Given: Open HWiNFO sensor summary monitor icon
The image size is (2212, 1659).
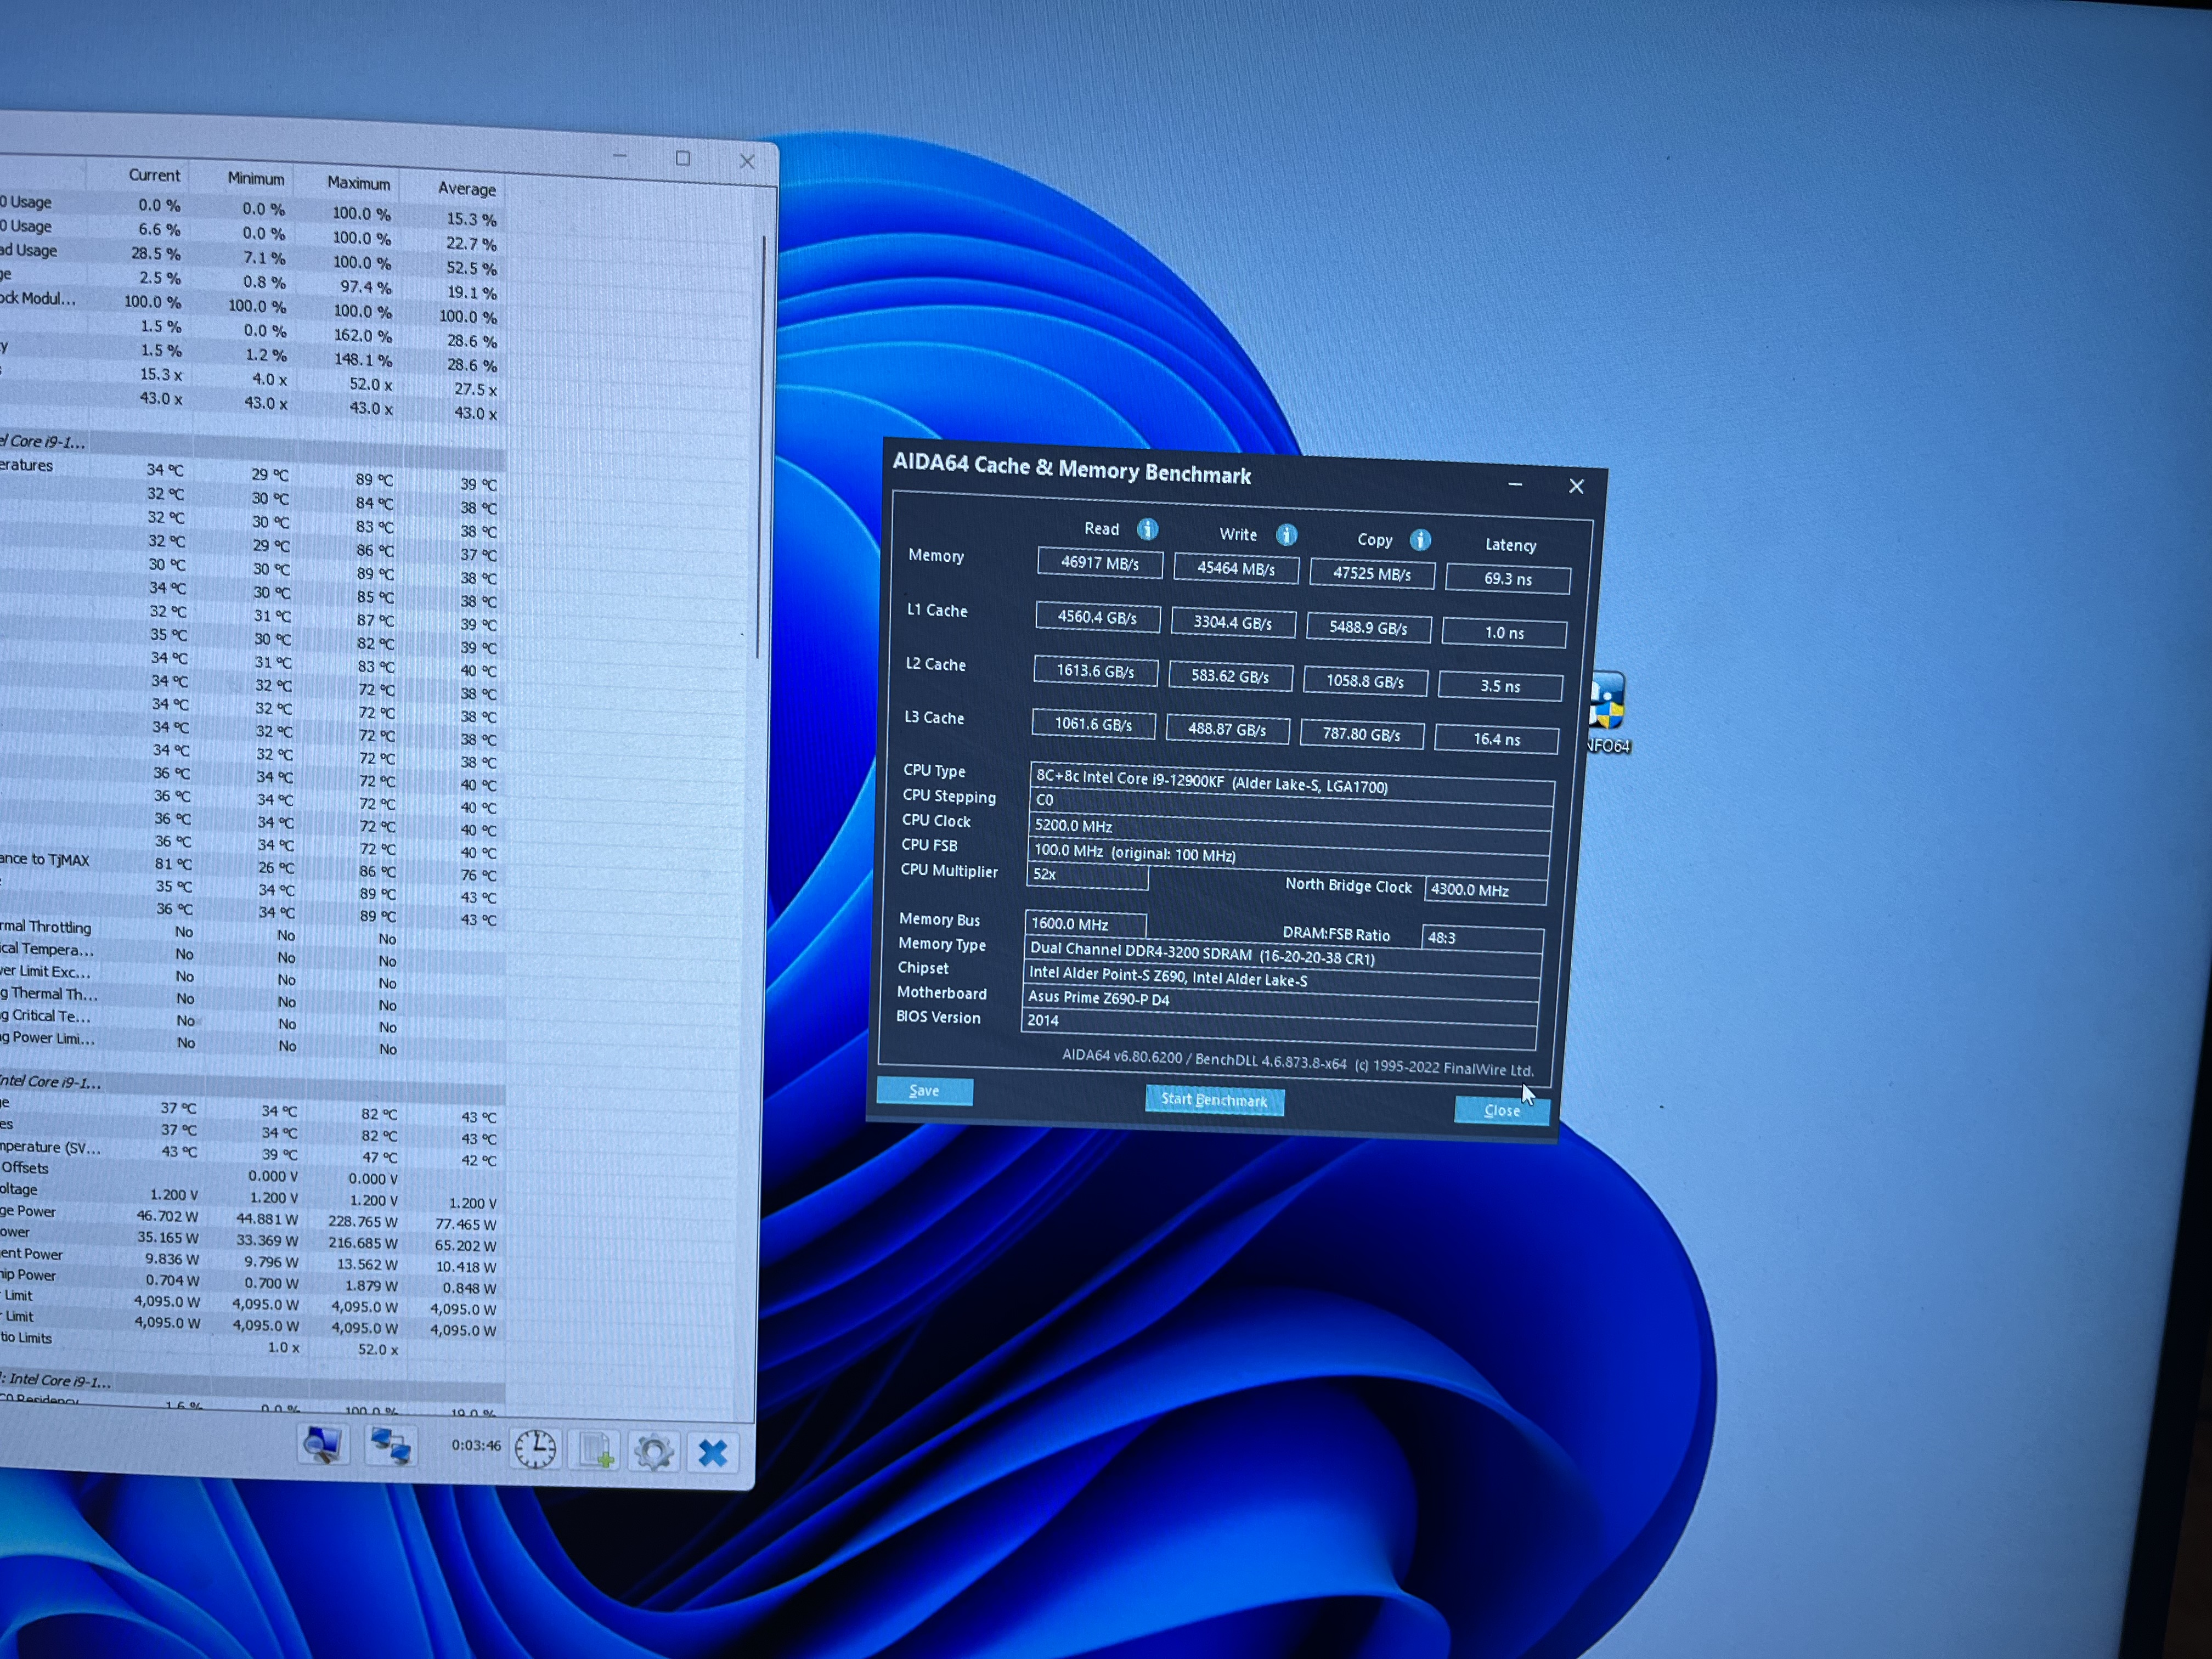Looking at the screenshot, I should coord(323,1445).
